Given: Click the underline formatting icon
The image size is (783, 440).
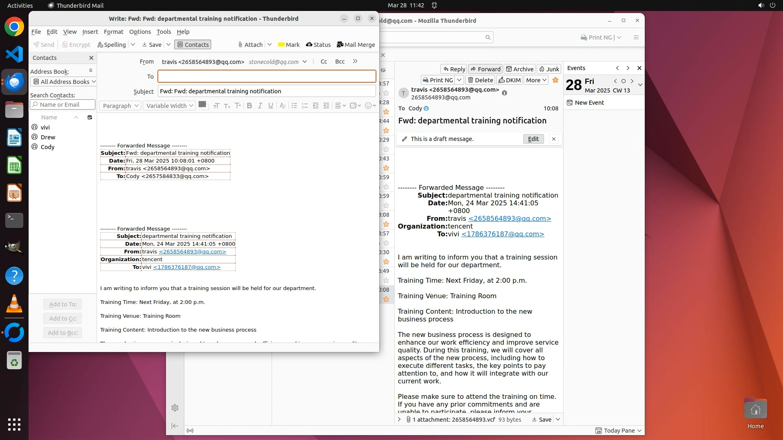Looking at the screenshot, I should pyautogui.click(x=270, y=106).
